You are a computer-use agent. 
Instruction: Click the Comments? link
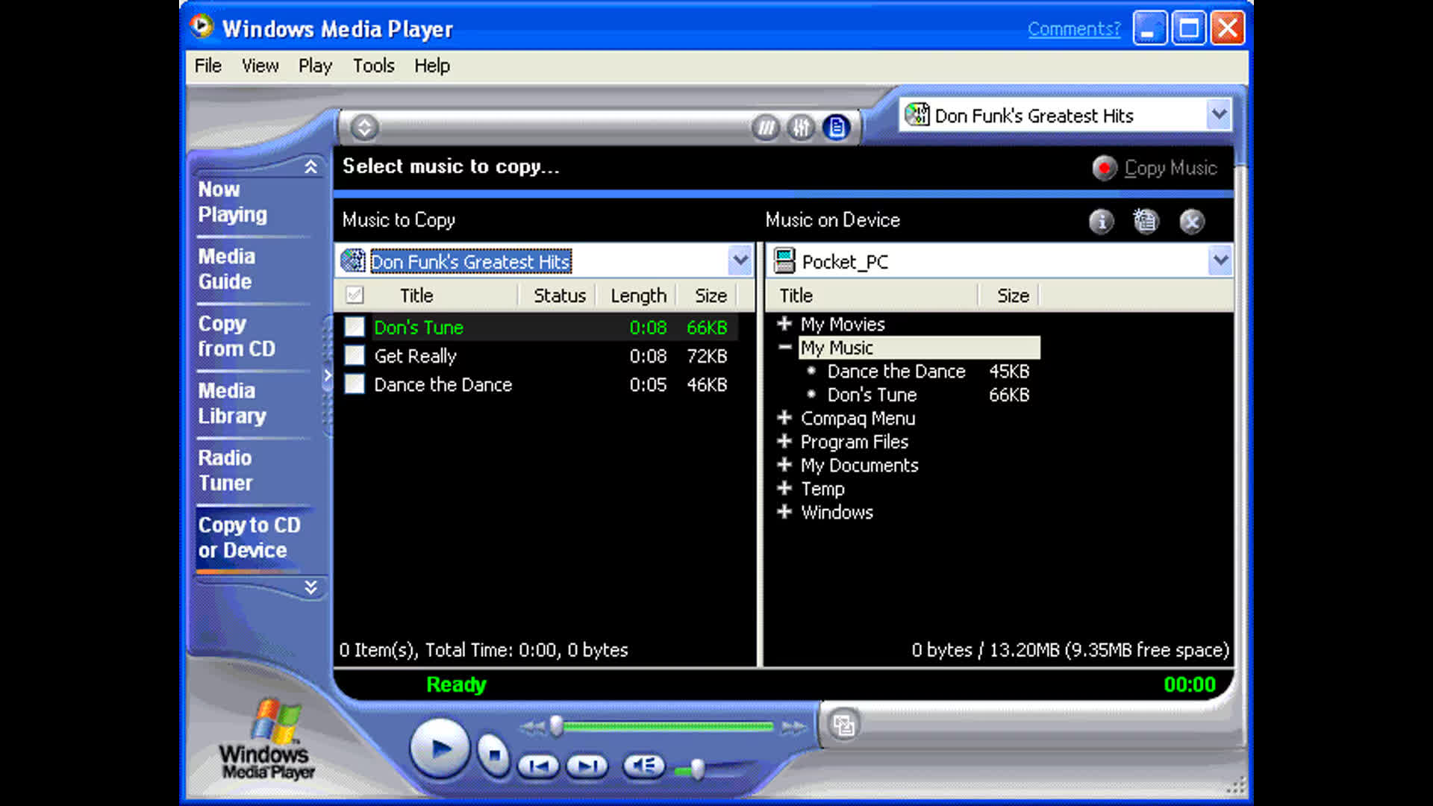point(1074,28)
